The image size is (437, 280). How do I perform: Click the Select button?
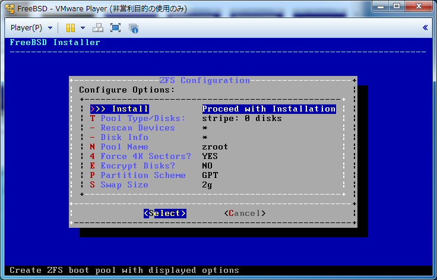[165, 213]
